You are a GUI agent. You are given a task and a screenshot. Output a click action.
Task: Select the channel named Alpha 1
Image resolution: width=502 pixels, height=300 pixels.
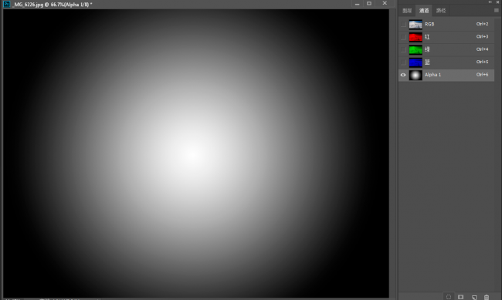click(432, 75)
